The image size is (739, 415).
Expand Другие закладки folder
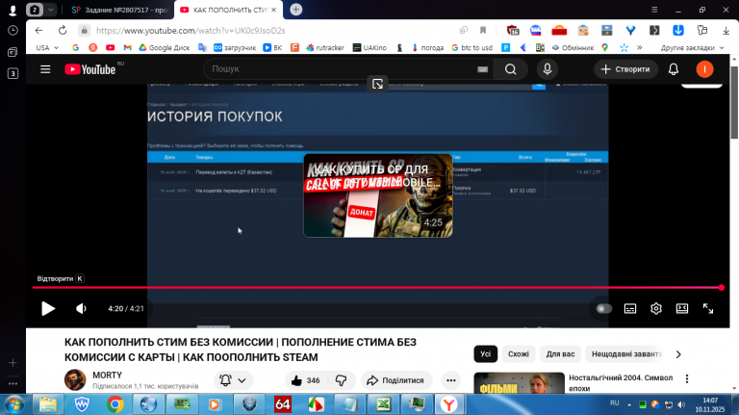pyautogui.click(x=692, y=47)
